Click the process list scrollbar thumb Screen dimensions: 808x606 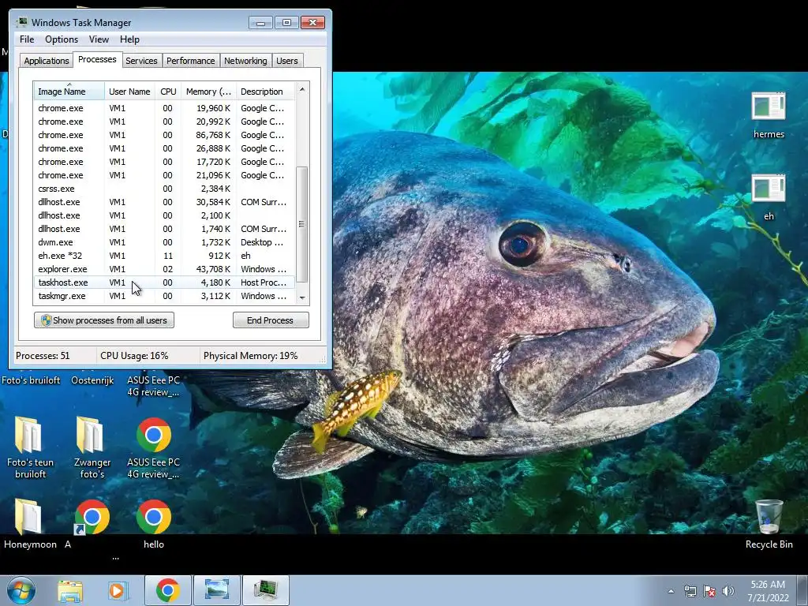[x=302, y=224]
